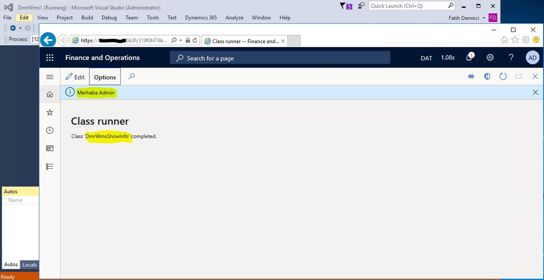Viewport: 544px width, 280px height.
Task: Click the notifications bell icon
Action: point(469,58)
